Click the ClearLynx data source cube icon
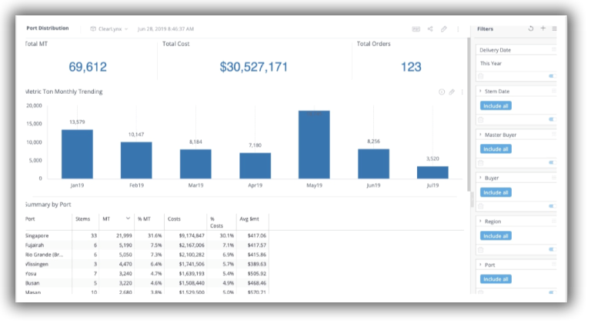 [x=92, y=29]
